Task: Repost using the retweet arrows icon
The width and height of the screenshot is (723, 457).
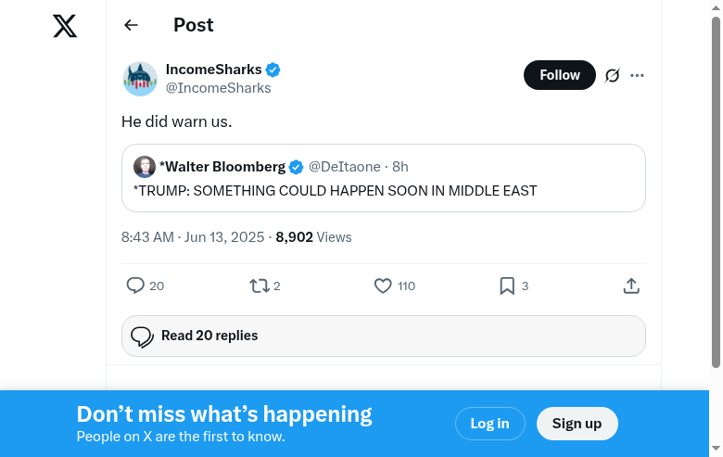Action: tap(260, 286)
